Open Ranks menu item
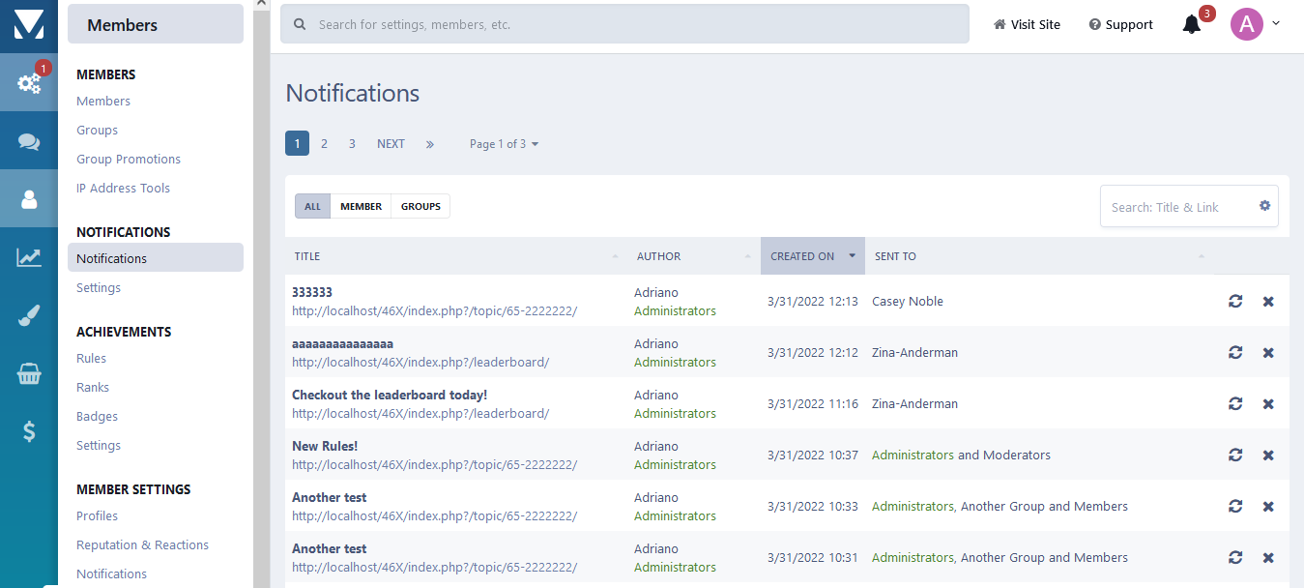Image resolution: width=1304 pixels, height=588 pixels. point(93,388)
